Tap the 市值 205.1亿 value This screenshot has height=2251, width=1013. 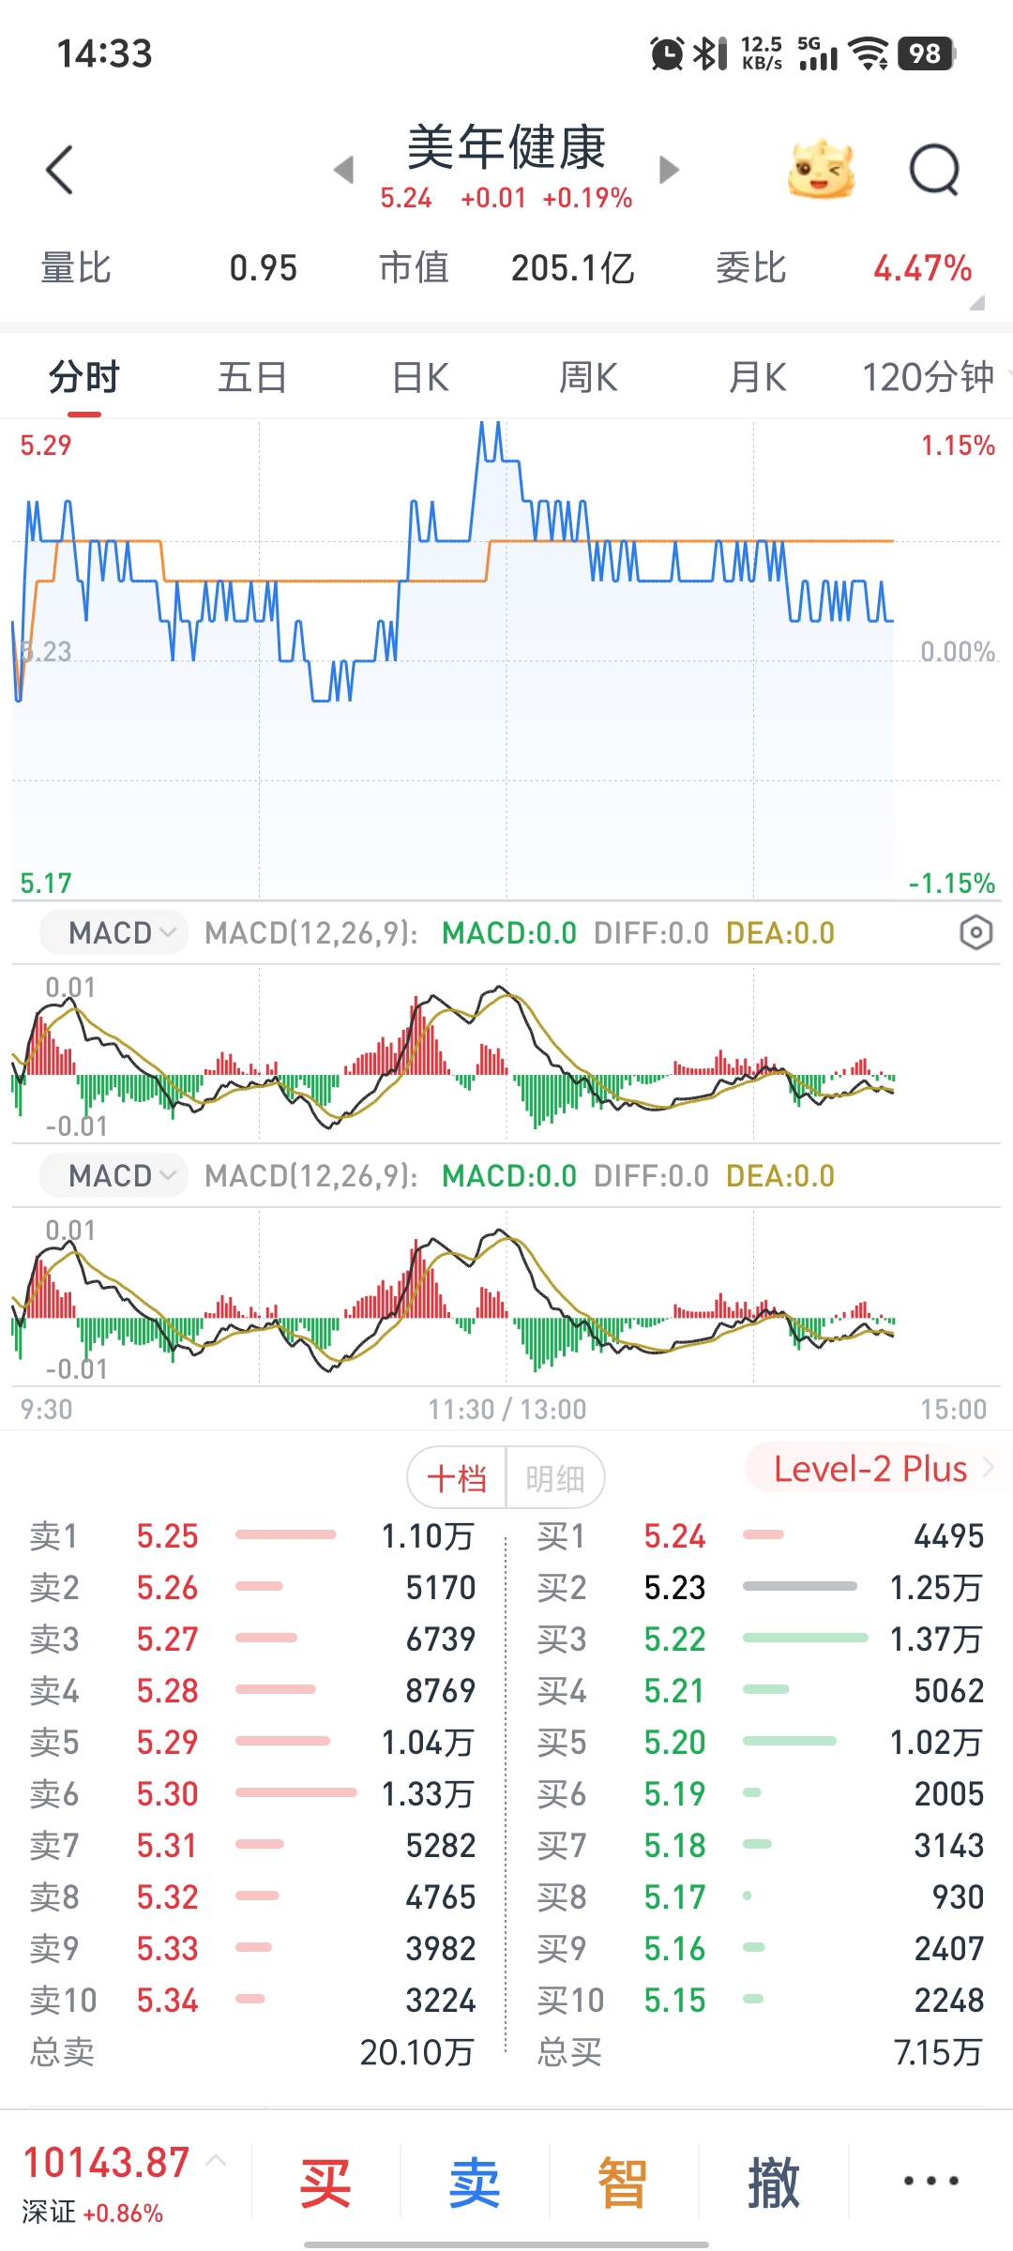pyautogui.click(x=573, y=268)
